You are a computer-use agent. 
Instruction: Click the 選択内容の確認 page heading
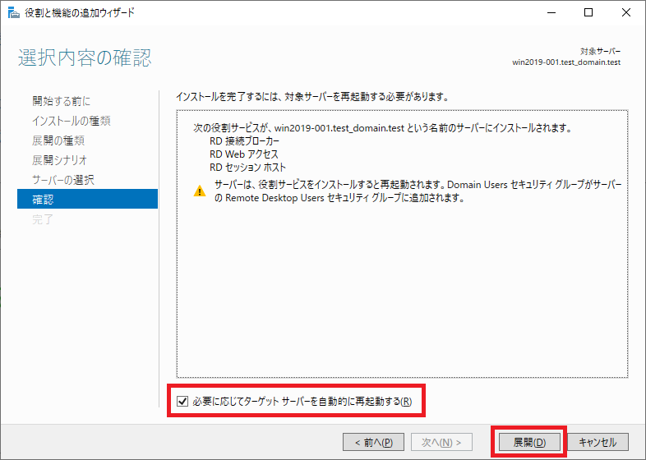click(85, 57)
